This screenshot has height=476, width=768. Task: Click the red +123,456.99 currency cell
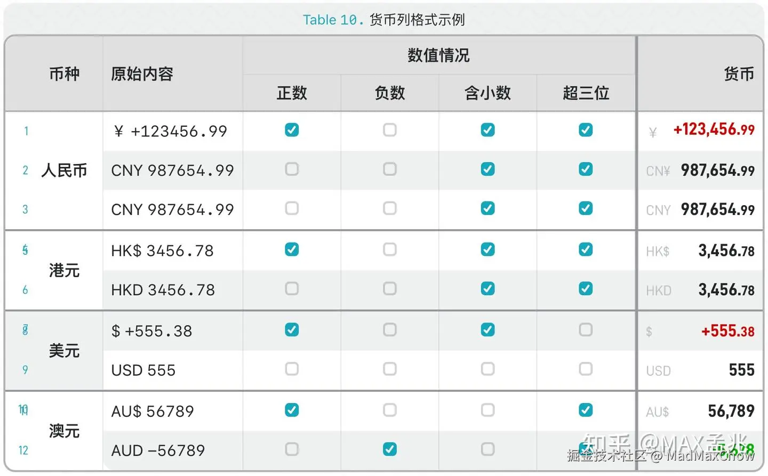coord(714,130)
